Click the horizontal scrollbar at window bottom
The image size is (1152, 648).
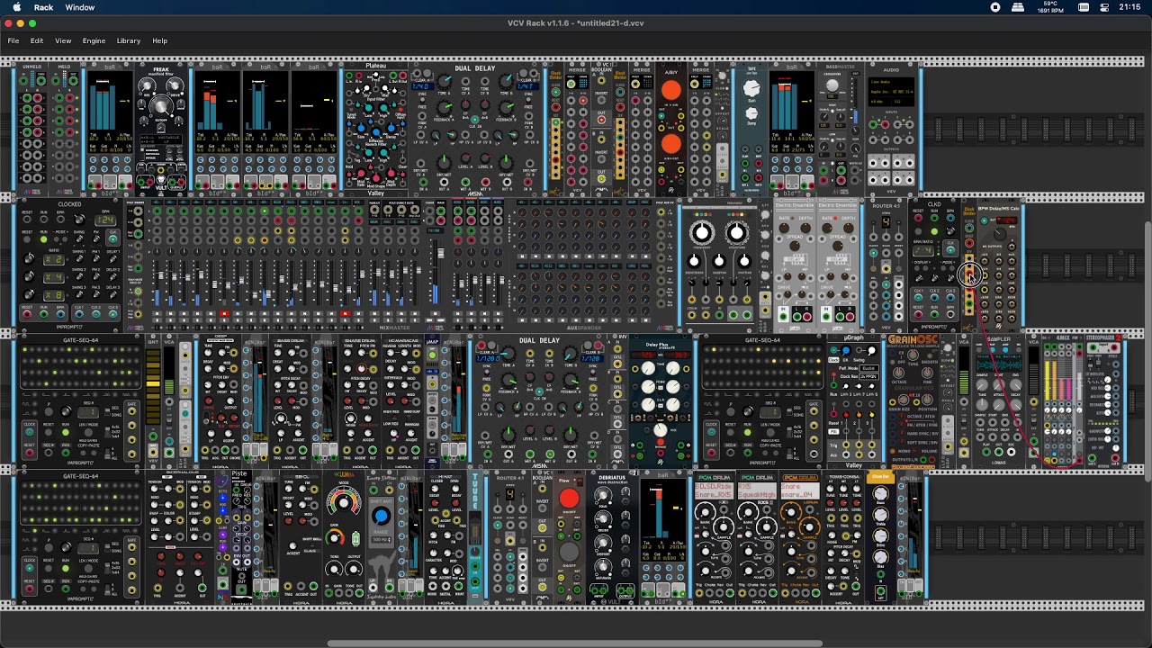(576, 643)
